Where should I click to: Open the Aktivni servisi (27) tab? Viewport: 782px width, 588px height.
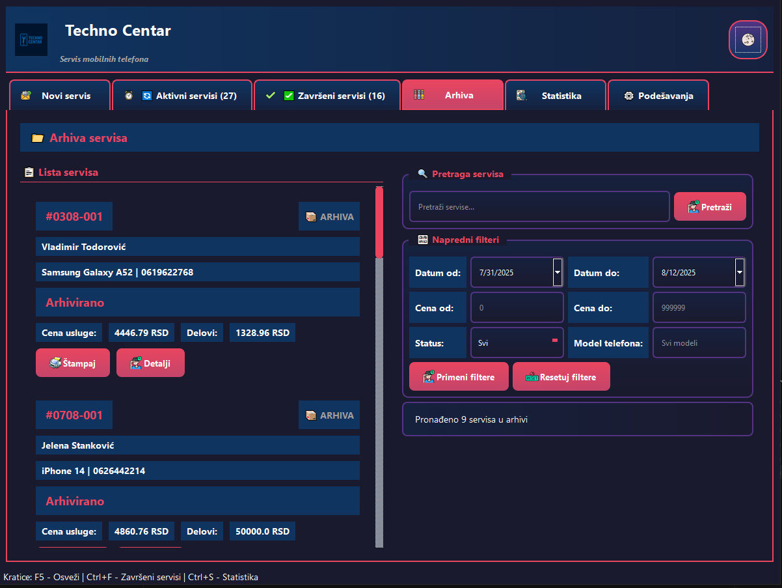click(x=182, y=96)
